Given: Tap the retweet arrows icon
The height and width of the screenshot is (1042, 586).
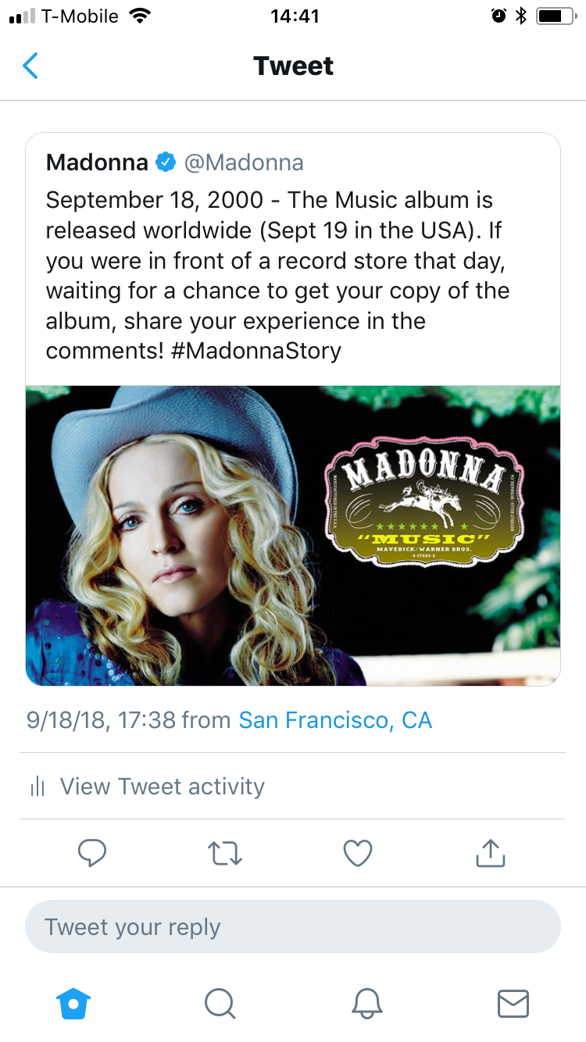Looking at the screenshot, I should (226, 853).
